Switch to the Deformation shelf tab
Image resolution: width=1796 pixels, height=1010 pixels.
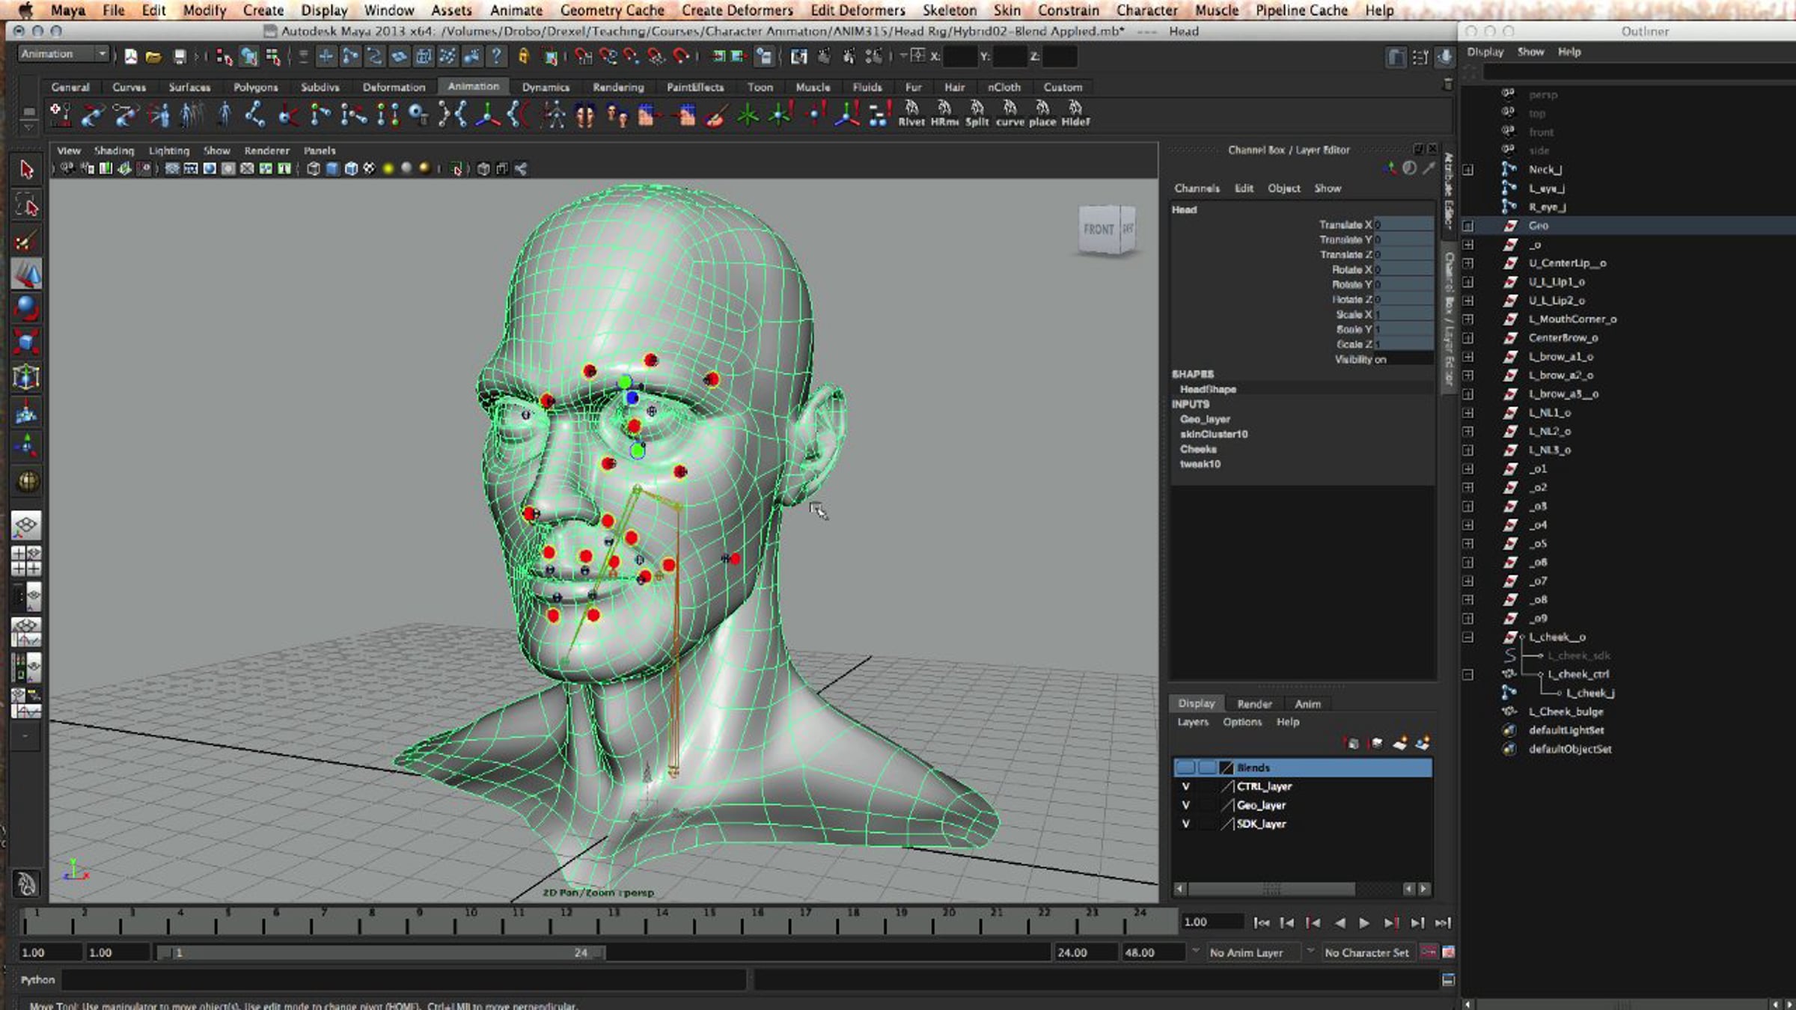tap(394, 87)
